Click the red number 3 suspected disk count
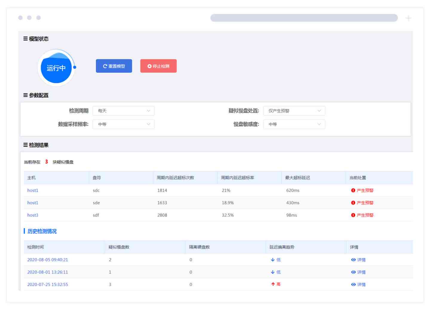 (x=47, y=162)
